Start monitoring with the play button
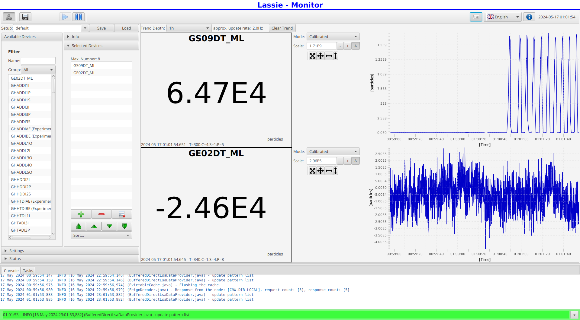Screen dimensions: 580x320 (x=65, y=17)
